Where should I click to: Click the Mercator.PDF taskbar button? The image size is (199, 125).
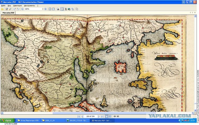102,121
